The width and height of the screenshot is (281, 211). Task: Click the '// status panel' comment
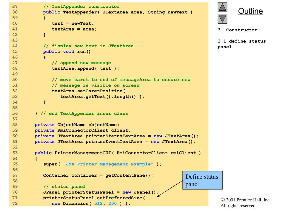coord(64,187)
